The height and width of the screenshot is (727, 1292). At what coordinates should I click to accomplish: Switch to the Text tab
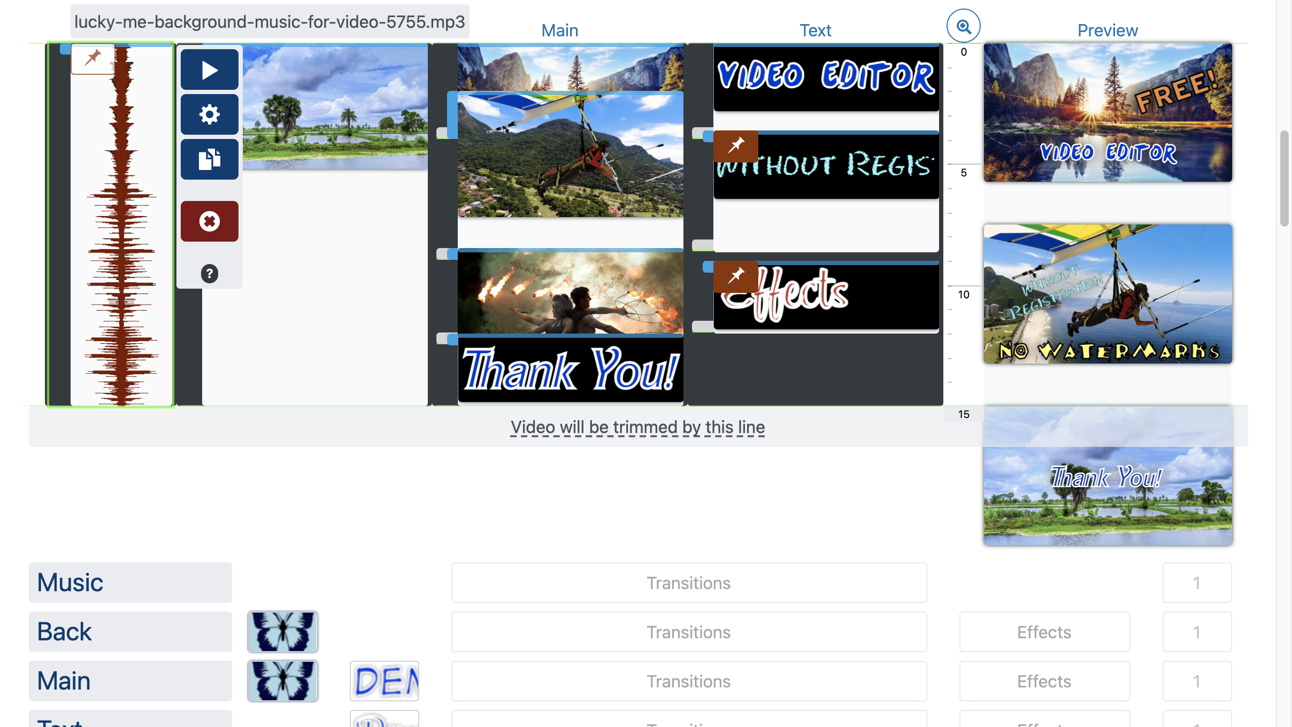pos(814,30)
